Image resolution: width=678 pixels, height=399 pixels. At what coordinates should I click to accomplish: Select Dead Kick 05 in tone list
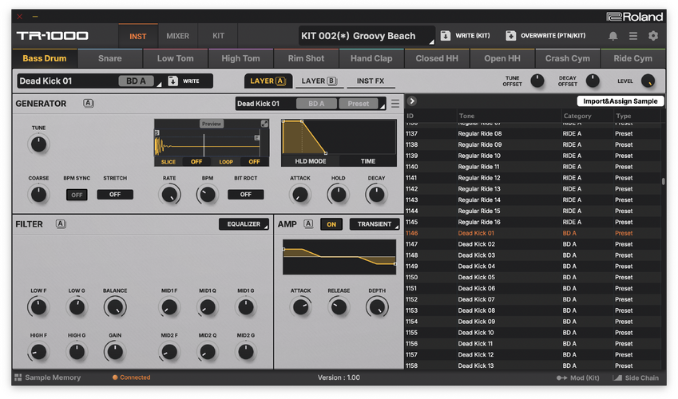pyautogui.click(x=477, y=277)
